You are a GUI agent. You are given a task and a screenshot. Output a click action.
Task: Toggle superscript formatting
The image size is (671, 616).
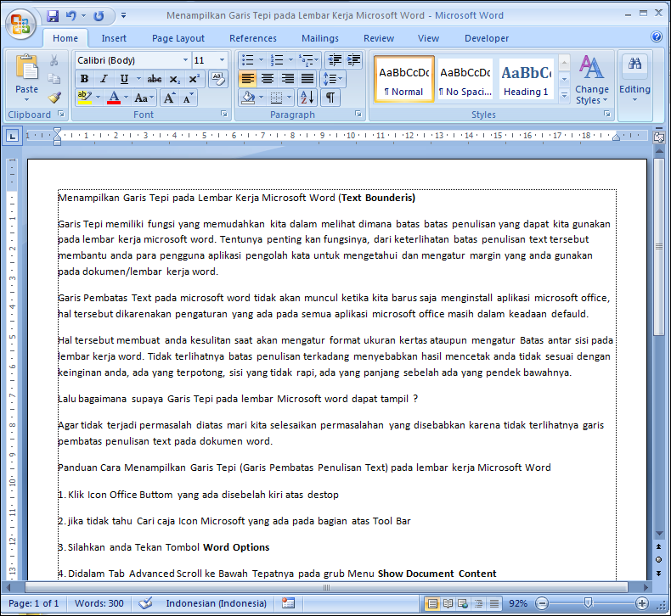(194, 79)
